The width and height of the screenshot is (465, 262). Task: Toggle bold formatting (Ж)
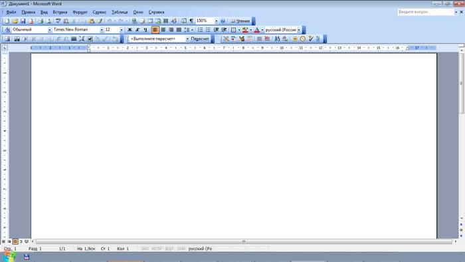[x=130, y=30]
